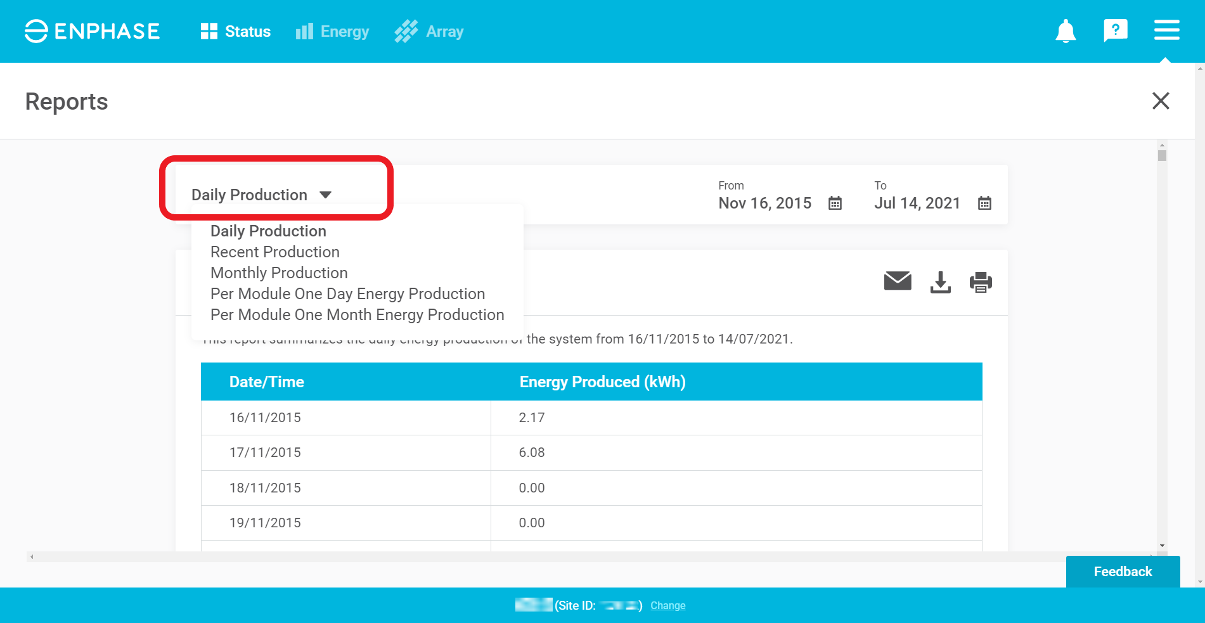Open the Array tab
Image resolution: width=1205 pixels, height=623 pixels.
coord(429,32)
